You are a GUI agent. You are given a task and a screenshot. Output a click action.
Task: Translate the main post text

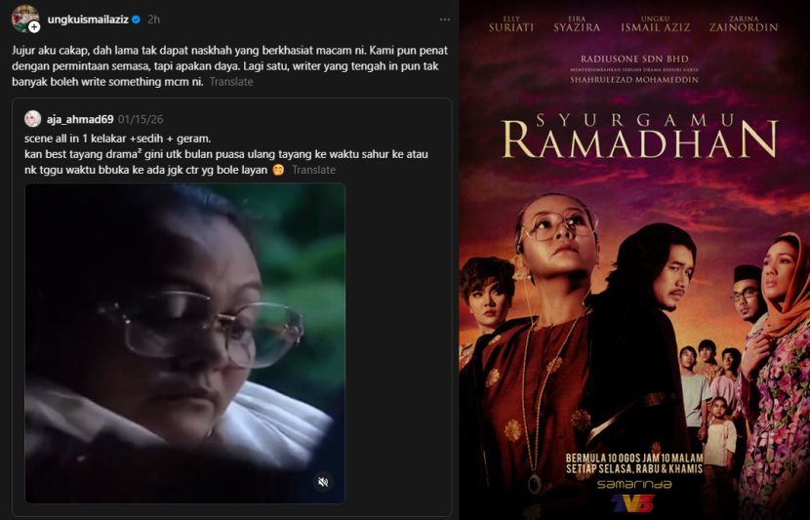[231, 82]
